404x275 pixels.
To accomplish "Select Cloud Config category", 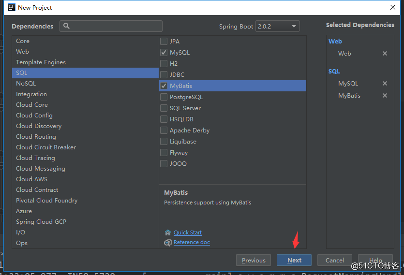I will (85, 116).
